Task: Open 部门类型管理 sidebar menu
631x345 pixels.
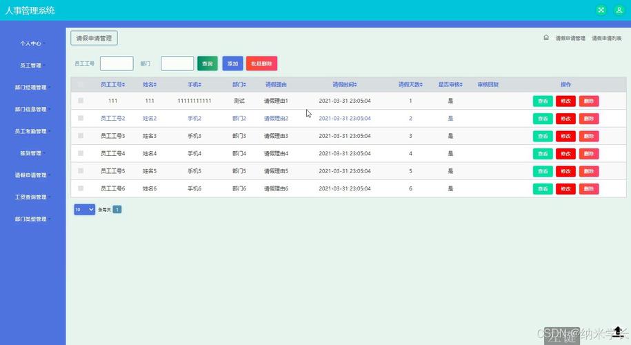Action: click(x=32, y=219)
